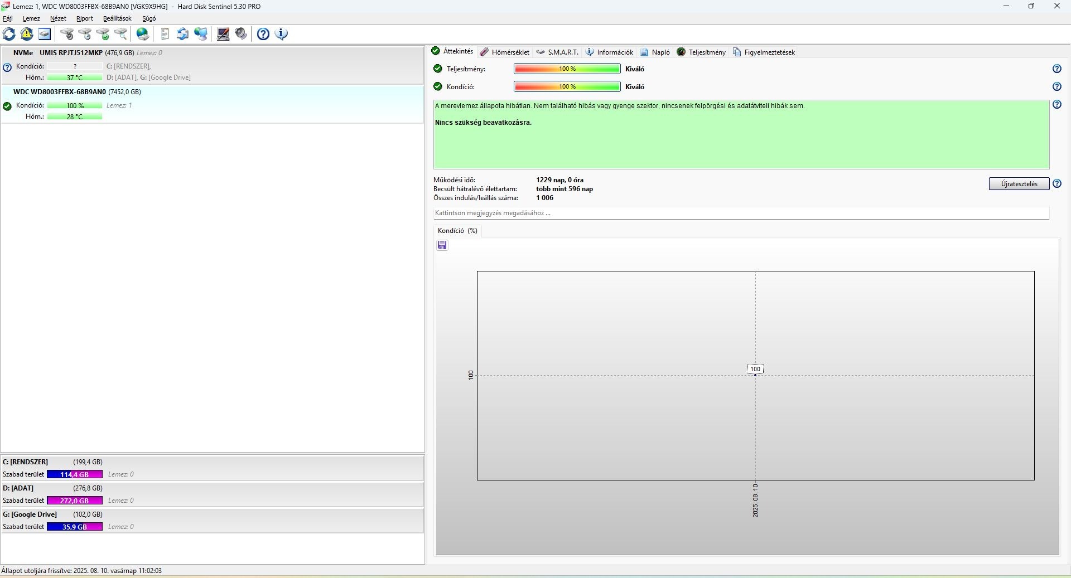Switch to the Figyelmeztetések tab
This screenshot has height=578, width=1071.
764,52
